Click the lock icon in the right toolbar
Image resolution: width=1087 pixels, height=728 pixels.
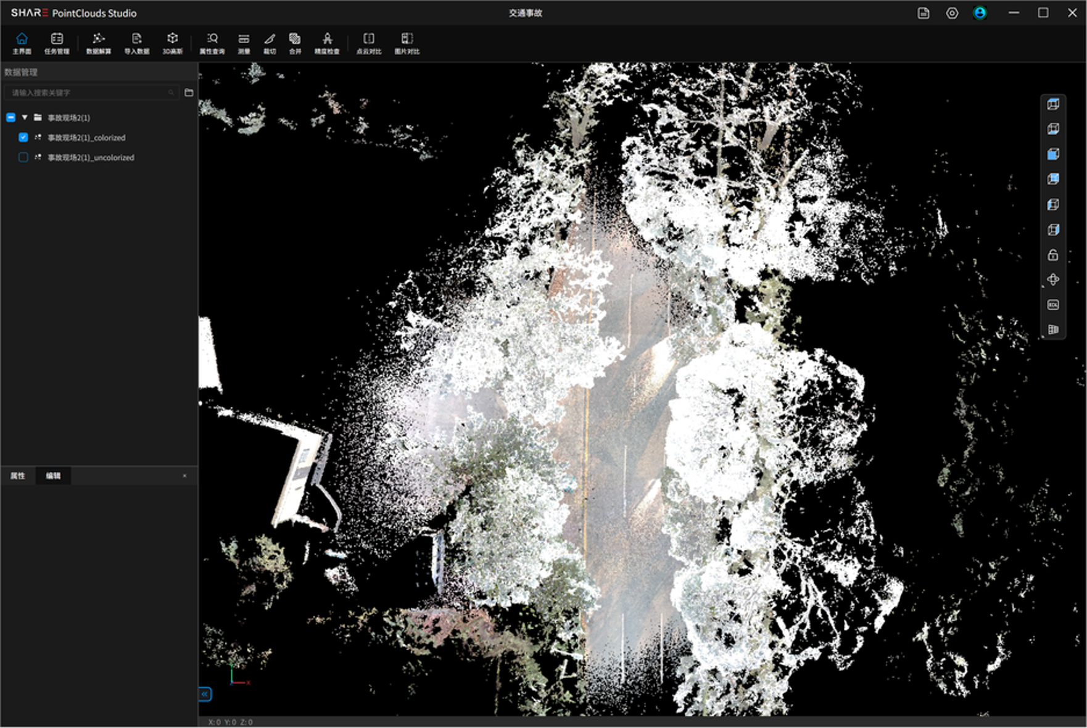1054,255
